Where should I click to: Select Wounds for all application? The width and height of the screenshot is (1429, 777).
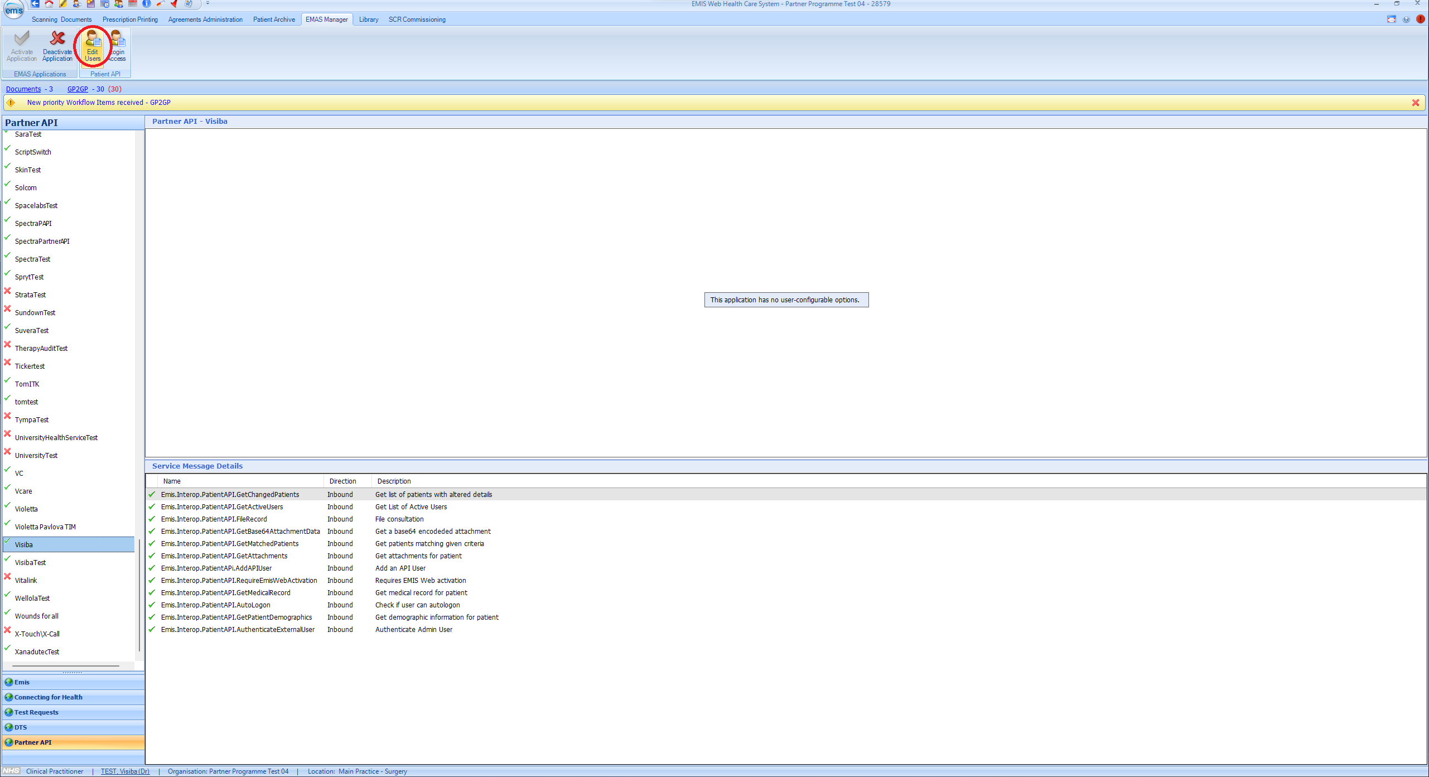[x=69, y=616]
